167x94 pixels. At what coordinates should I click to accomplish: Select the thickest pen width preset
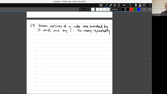[108, 9]
